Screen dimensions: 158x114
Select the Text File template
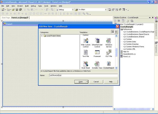tap(86, 53)
